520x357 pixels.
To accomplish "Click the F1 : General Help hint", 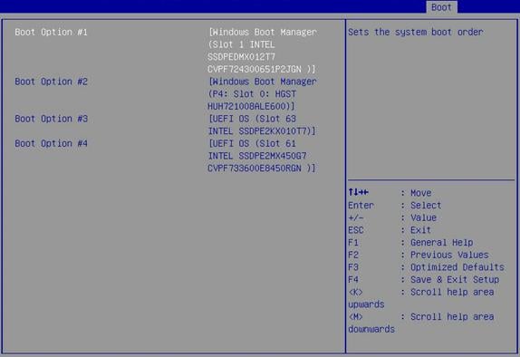I will [x=410, y=243].
